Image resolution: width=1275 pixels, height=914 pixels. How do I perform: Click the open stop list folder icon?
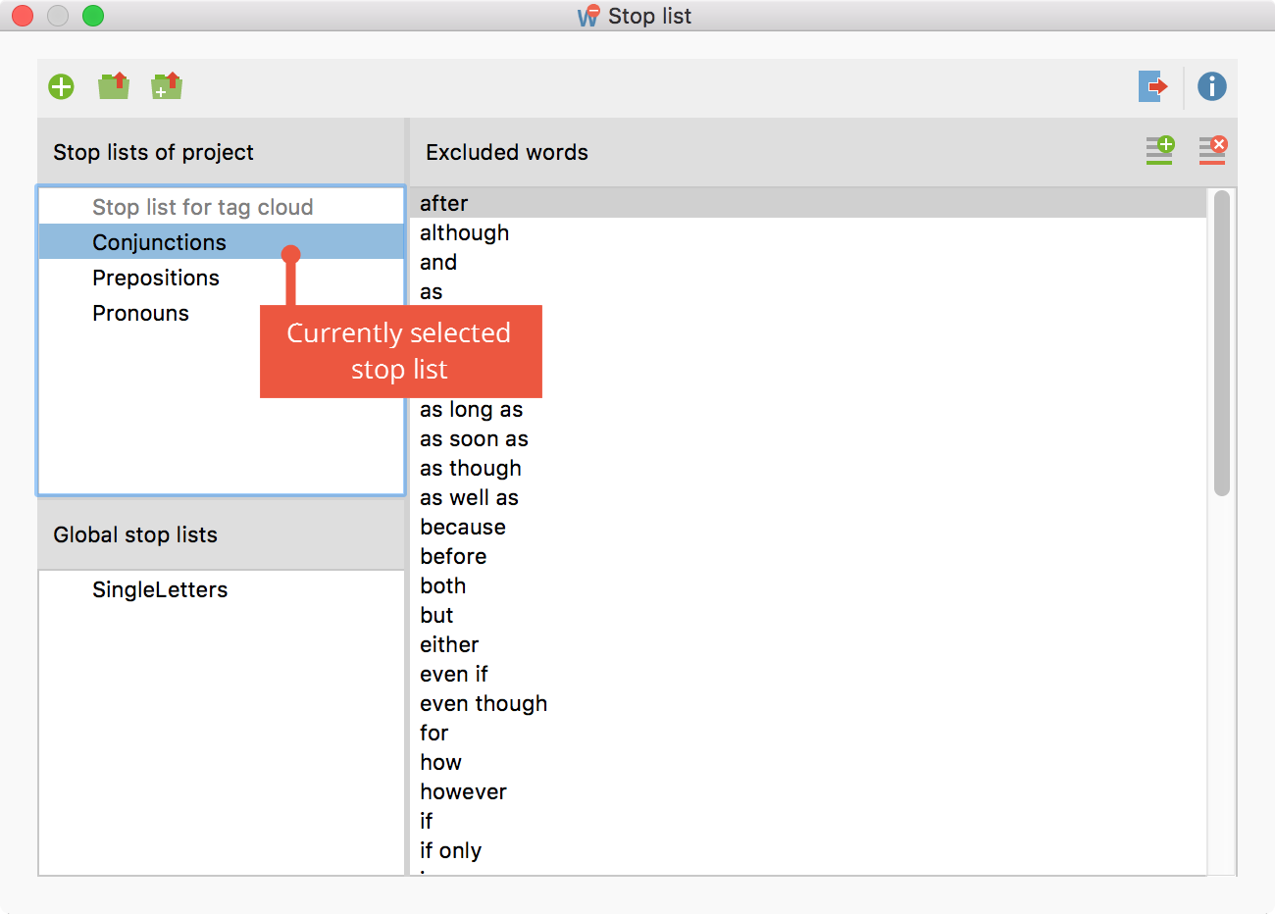(x=114, y=86)
